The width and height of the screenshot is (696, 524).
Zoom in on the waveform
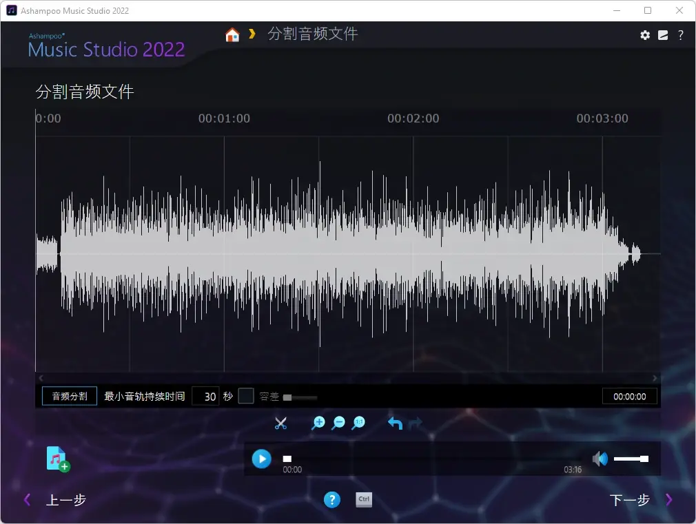(x=318, y=423)
